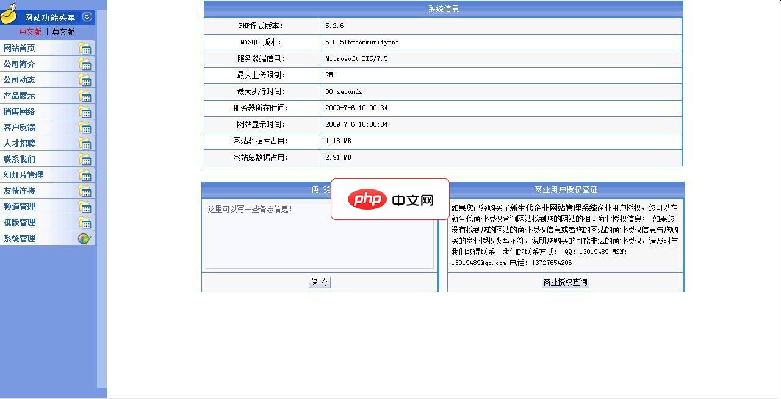
Task: Click the folder icon beside 销售网络
Action: point(85,112)
